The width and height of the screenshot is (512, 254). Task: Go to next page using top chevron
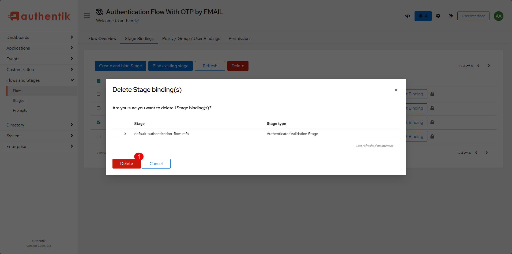pyautogui.click(x=489, y=66)
